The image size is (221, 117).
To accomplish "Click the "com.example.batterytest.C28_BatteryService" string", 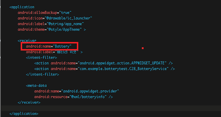I will point(123,69).
